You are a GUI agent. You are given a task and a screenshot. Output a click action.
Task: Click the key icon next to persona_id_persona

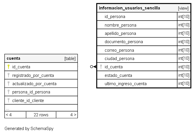click(9, 92)
